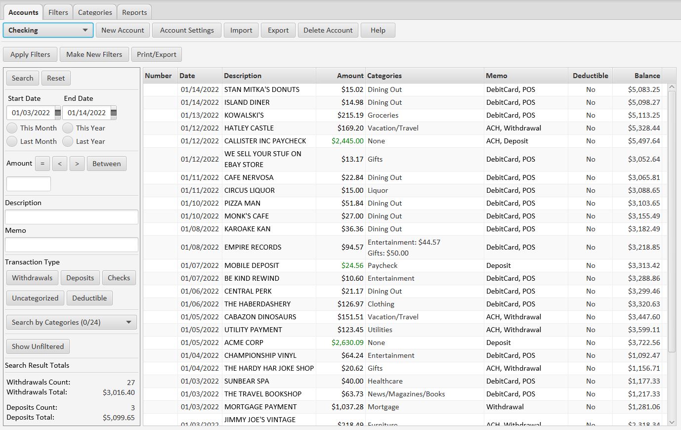Click the CENTRAL PERK description
Screen dimensions: 681x430
pos(248,291)
